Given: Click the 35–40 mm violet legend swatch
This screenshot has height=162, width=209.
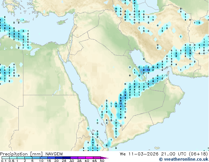Looking at the screenshot, I should [x=81, y=158].
